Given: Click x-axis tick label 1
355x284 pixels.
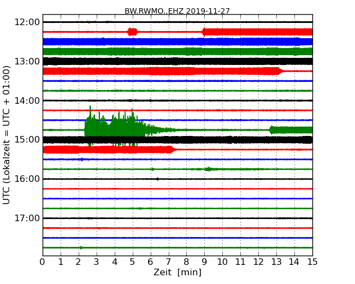Looking at the screenshot, I should tap(61, 262).
